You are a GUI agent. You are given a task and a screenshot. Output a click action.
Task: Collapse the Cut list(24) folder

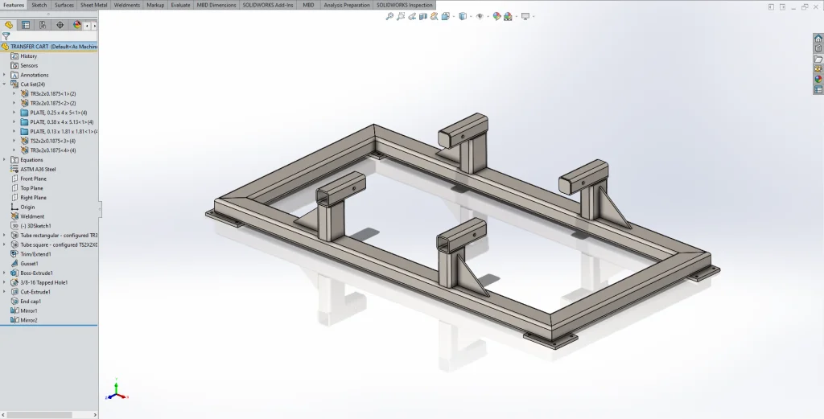4,84
